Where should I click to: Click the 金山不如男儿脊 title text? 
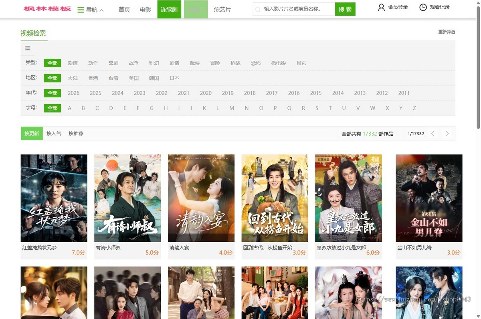[x=414, y=248]
